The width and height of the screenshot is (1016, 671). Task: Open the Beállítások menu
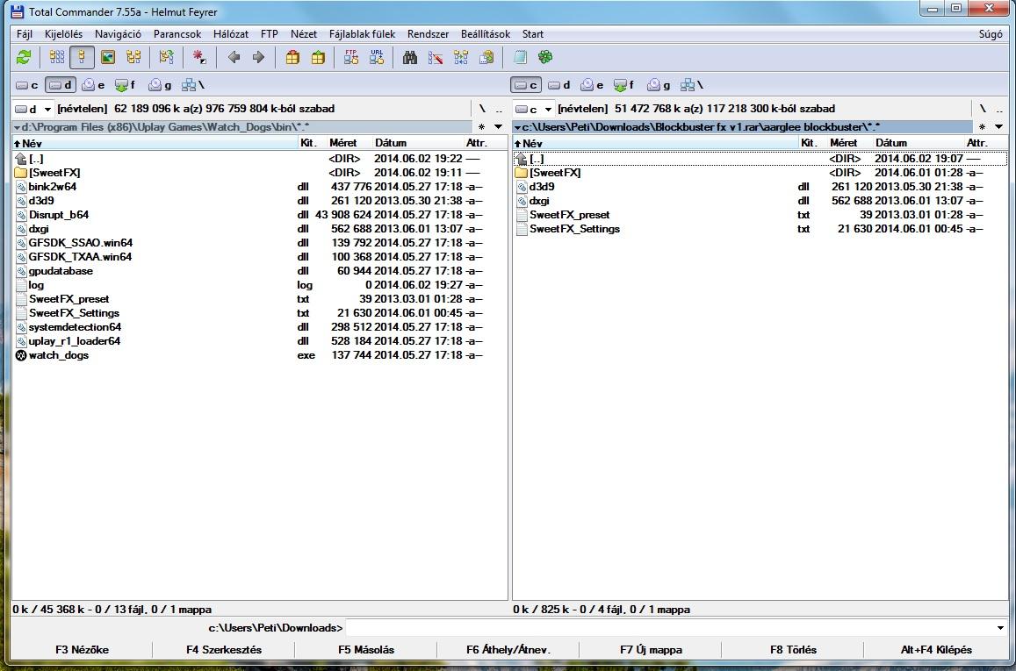486,34
